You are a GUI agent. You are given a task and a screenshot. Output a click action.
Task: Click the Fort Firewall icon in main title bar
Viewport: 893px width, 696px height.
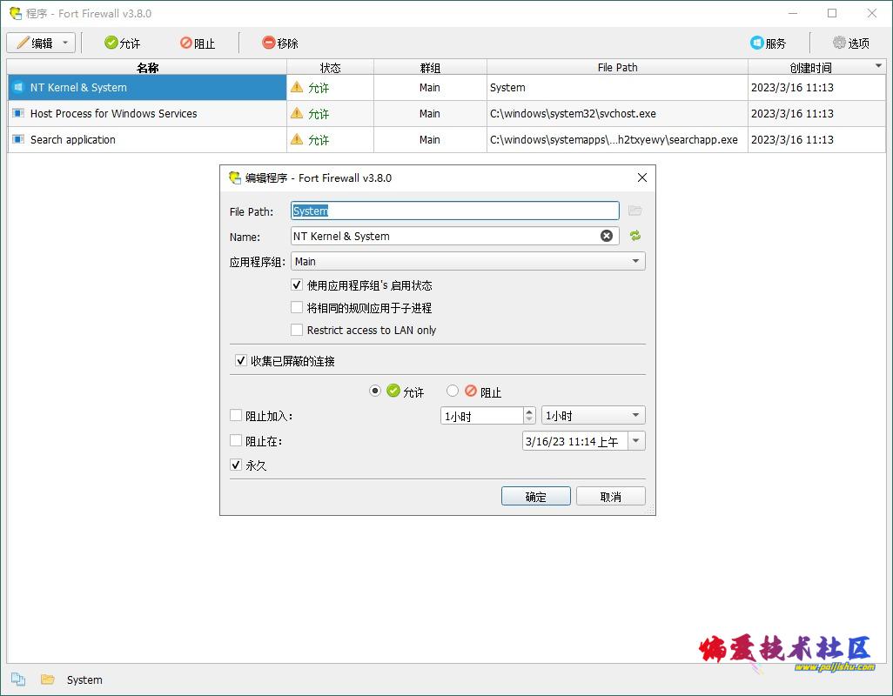[x=16, y=13]
